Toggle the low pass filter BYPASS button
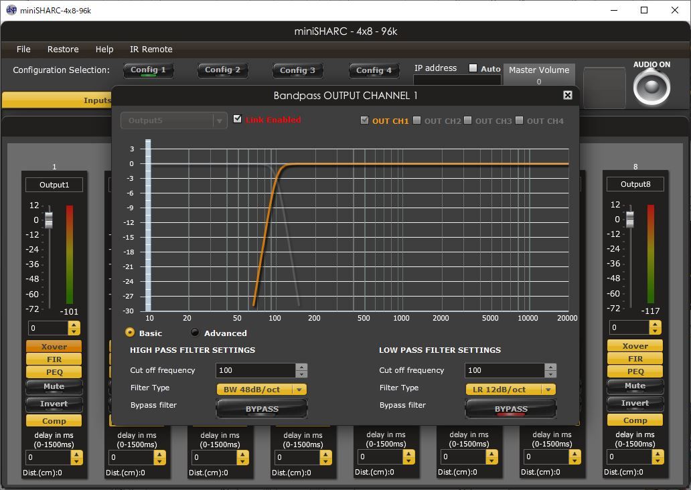Screen dimensions: 691x490 (511, 408)
